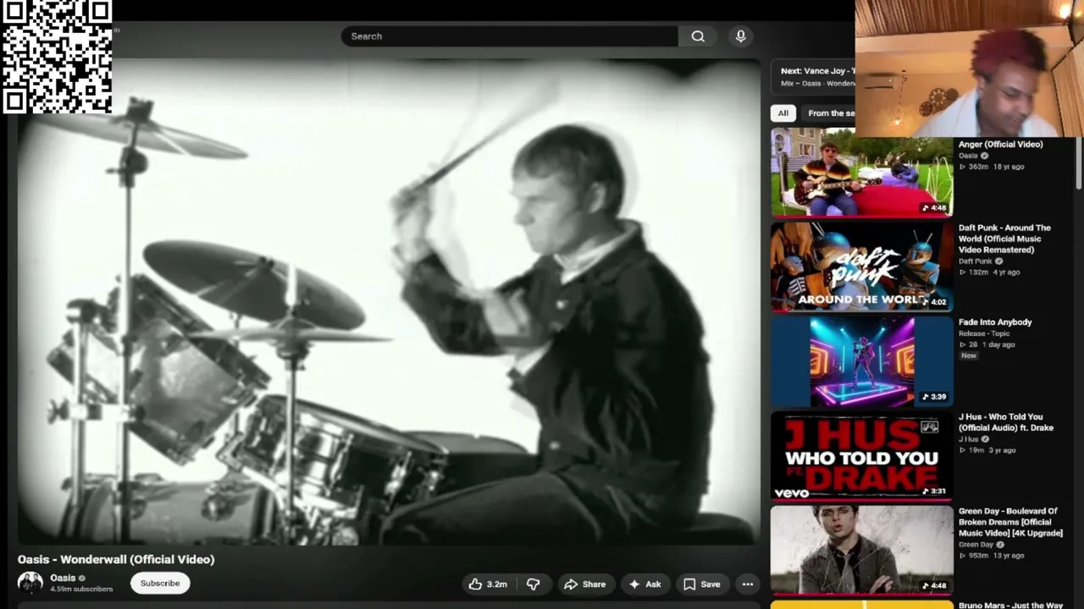This screenshot has height=609, width=1084.
Task: Click the "363m 18 yr ago" view count text
Action: (x=991, y=167)
